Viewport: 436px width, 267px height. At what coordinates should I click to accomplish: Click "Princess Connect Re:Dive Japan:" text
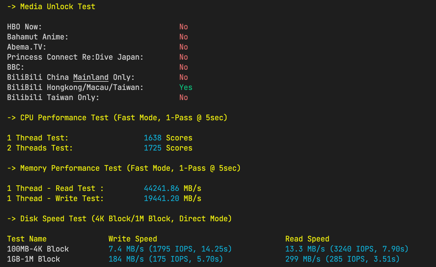[x=75, y=57]
